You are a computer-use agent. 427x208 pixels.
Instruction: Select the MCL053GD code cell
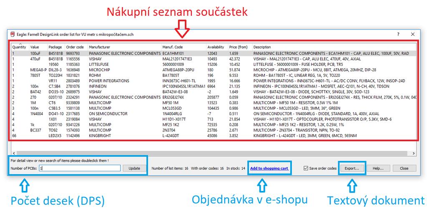coord(171,108)
